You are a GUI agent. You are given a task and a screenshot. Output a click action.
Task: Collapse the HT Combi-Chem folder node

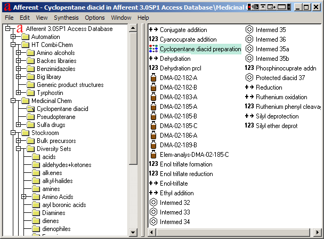pyautogui.click(x=13, y=45)
